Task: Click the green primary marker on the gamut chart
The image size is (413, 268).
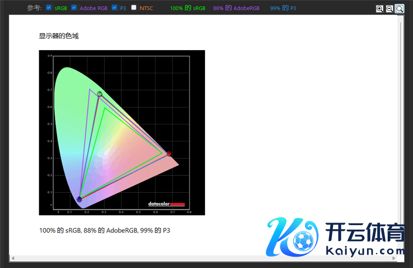Action: point(100,94)
